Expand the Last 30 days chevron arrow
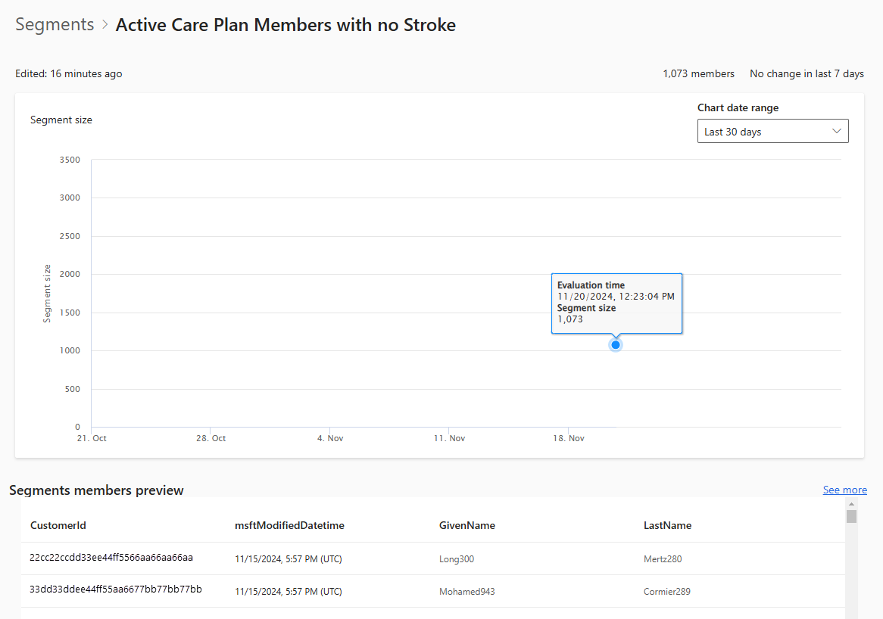 (x=838, y=131)
